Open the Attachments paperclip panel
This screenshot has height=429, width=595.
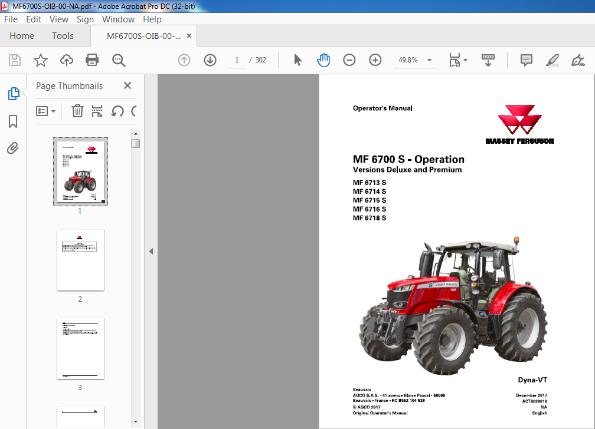(13, 148)
